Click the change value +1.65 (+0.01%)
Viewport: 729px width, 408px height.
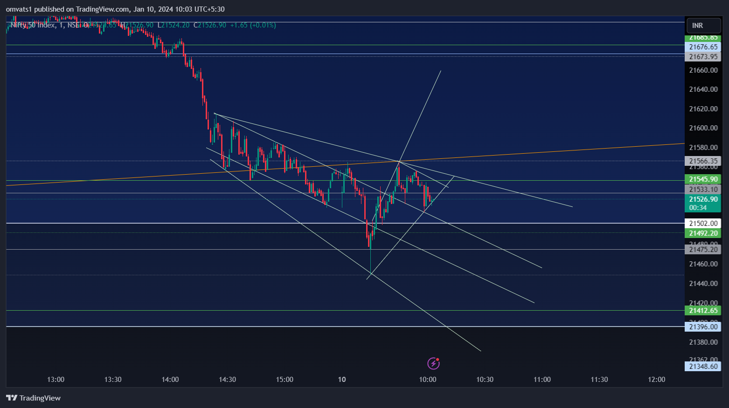click(x=253, y=25)
